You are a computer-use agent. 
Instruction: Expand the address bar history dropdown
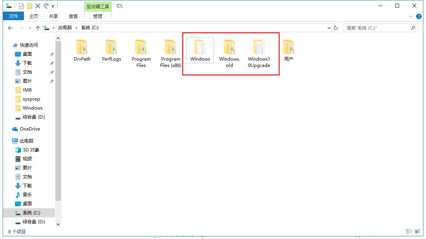click(x=329, y=28)
